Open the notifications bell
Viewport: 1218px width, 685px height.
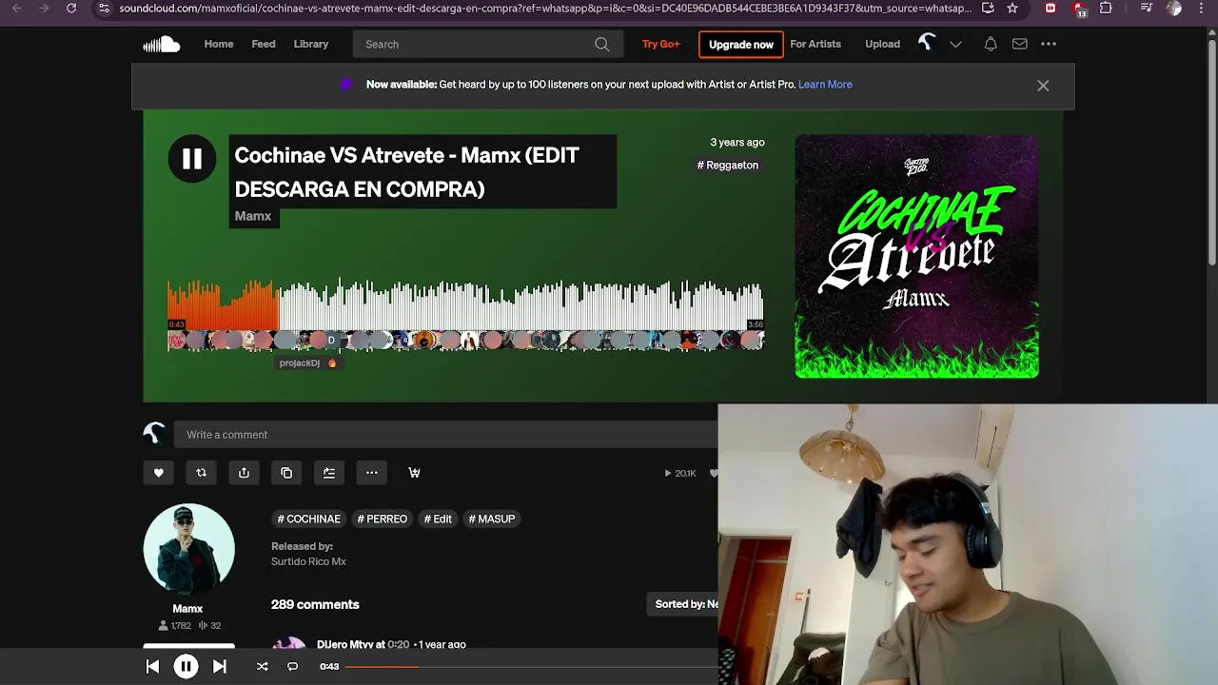click(x=991, y=44)
